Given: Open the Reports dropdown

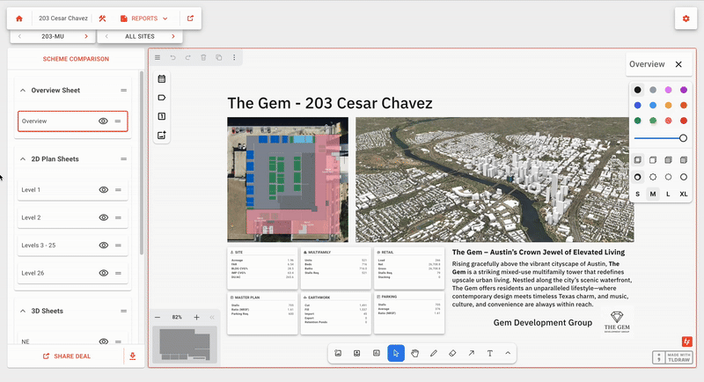Looking at the screenshot, I should click(x=144, y=18).
